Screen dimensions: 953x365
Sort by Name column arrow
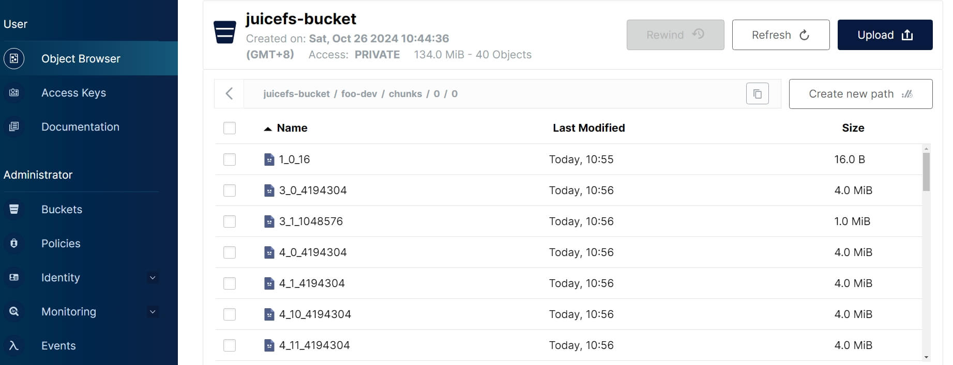(x=268, y=129)
